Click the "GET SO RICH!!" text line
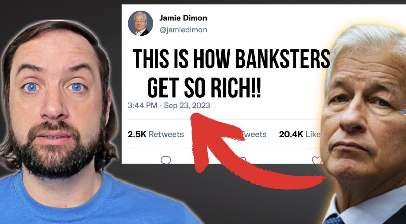 click(x=204, y=88)
